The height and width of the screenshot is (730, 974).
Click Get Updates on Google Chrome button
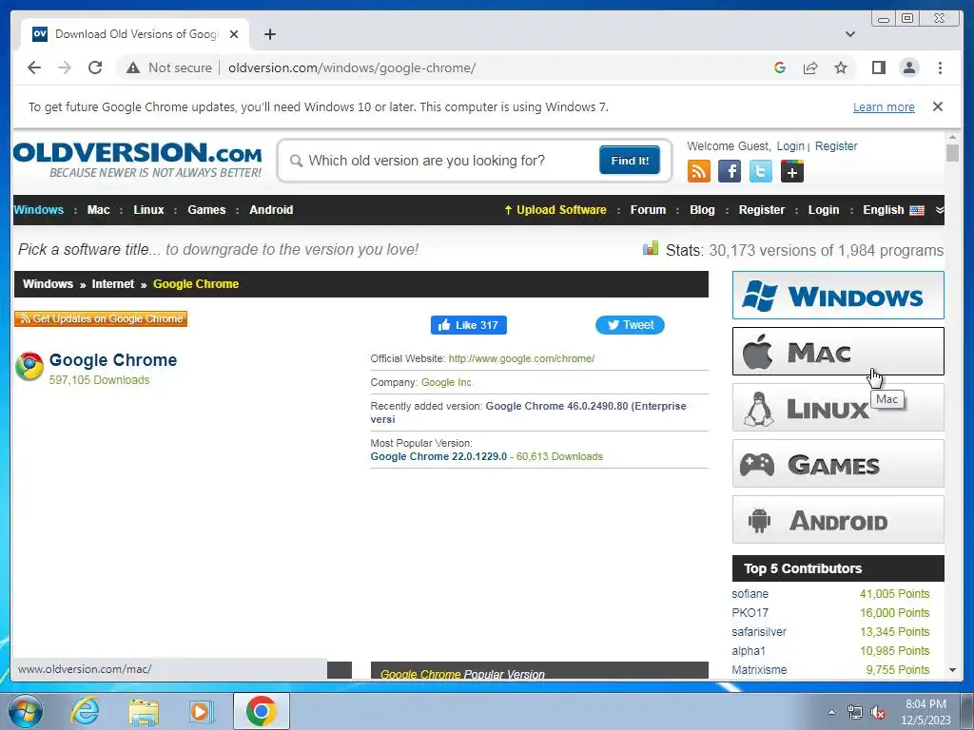click(x=101, y=318)
